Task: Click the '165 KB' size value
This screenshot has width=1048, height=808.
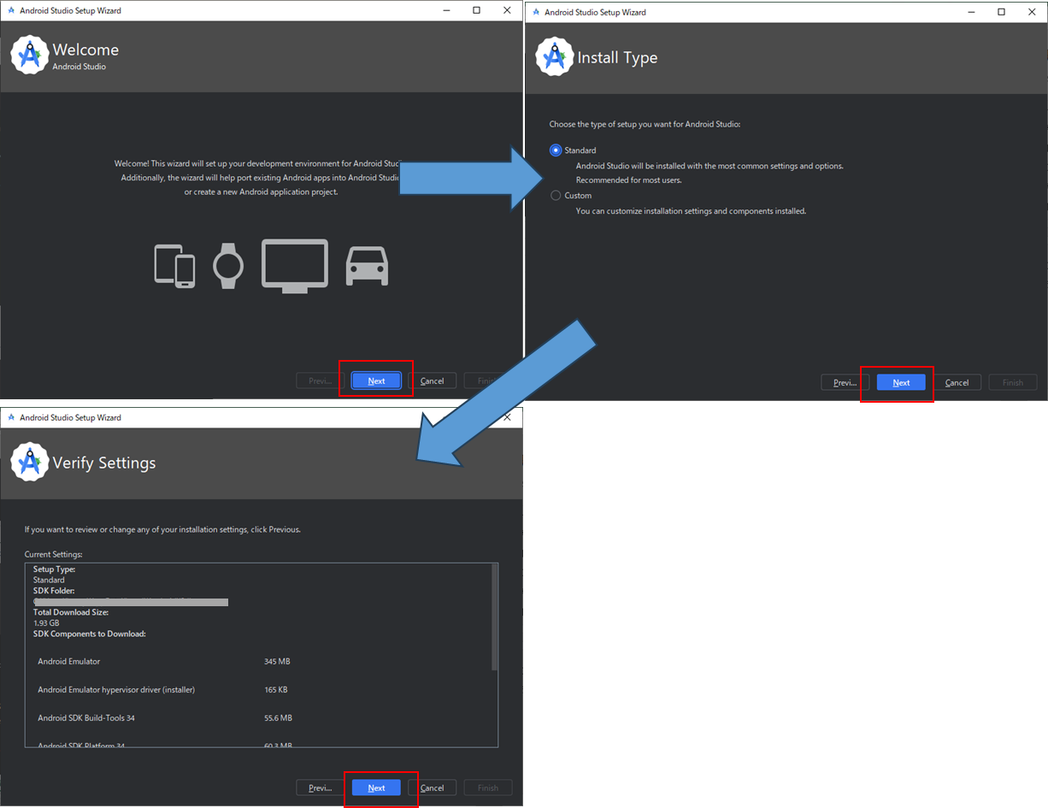Action: coord(276,690)
